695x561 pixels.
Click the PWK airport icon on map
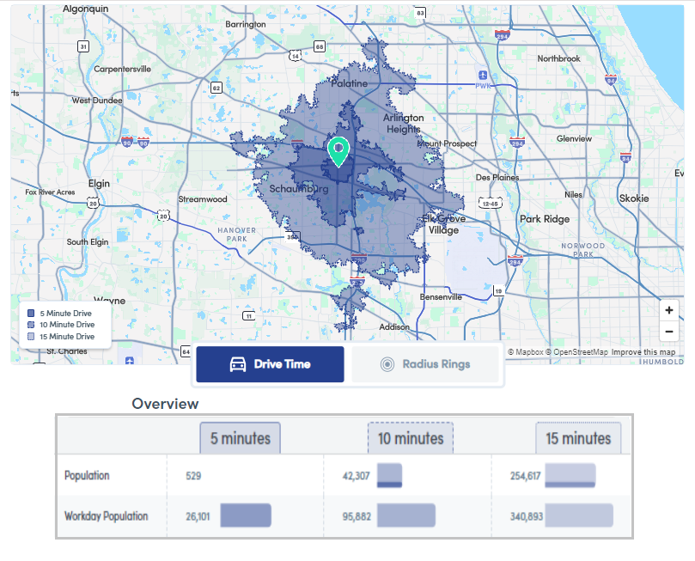(484, 75)
